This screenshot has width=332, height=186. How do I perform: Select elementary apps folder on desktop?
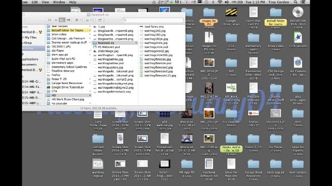pos(254,38)
